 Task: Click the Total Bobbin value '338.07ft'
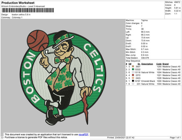click(x=145, y=58)
